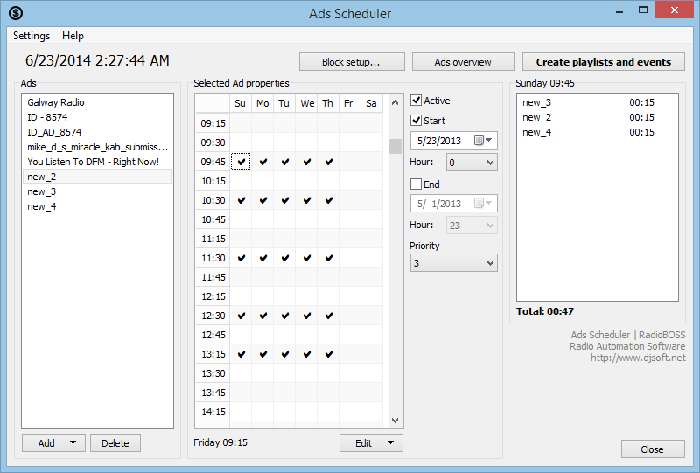This screenshot has height=473, width=700.
Task: Open the Start Hour dropdown showing 0
Action: coord(472,163)
